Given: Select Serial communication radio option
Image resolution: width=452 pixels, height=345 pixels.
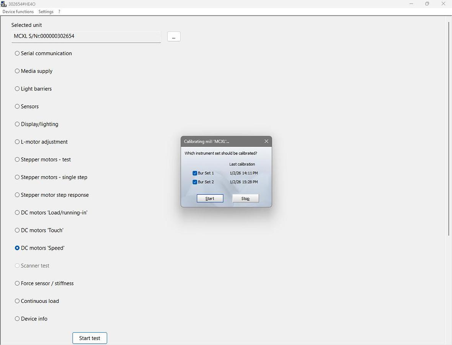Looking at the screenshot, I should click(17, 53).
